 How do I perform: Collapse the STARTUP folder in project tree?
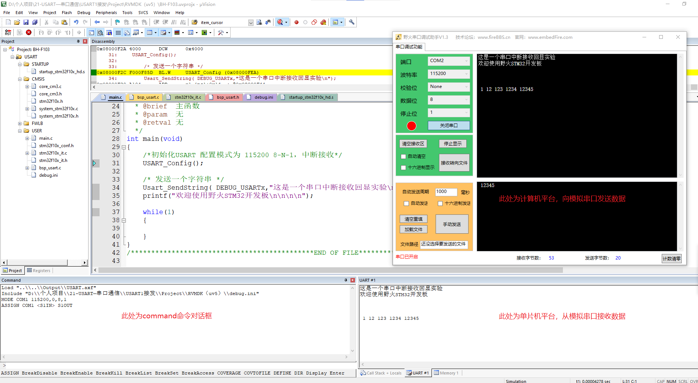[x=20, y=64]
